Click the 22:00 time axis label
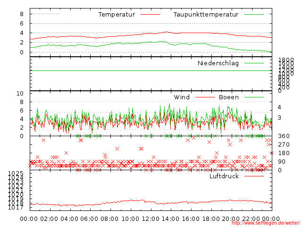 coord(251,218)
